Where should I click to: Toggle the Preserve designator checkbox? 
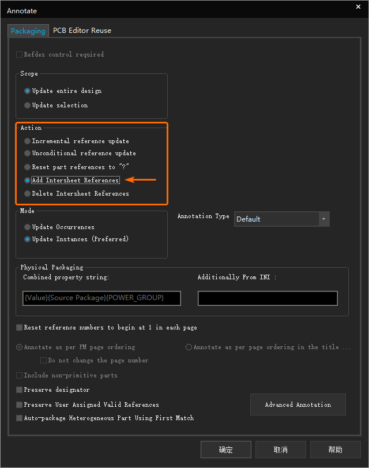(20, 390)
